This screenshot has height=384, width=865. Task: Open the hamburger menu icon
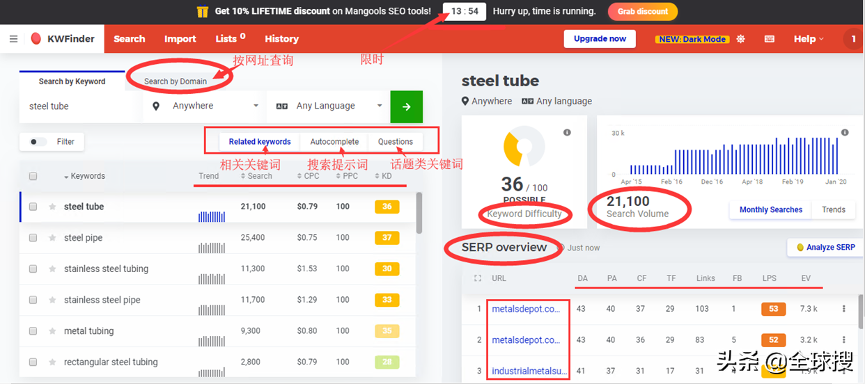click(x=13, y=39)
